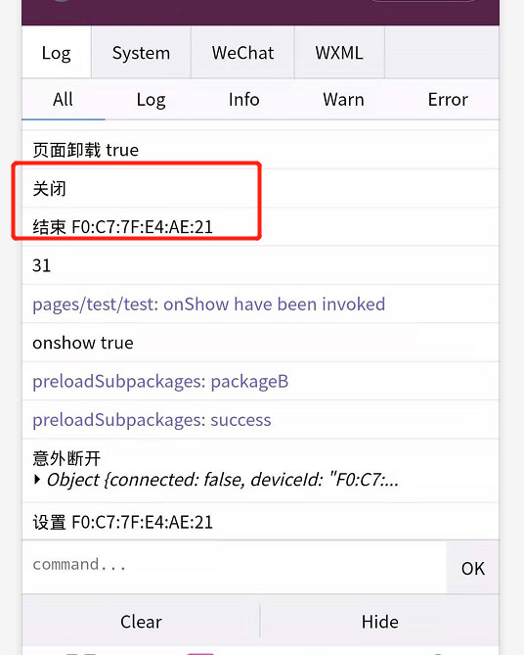524x655 pixels.
Task: Filter console by Error level
Action: [448, 100]
